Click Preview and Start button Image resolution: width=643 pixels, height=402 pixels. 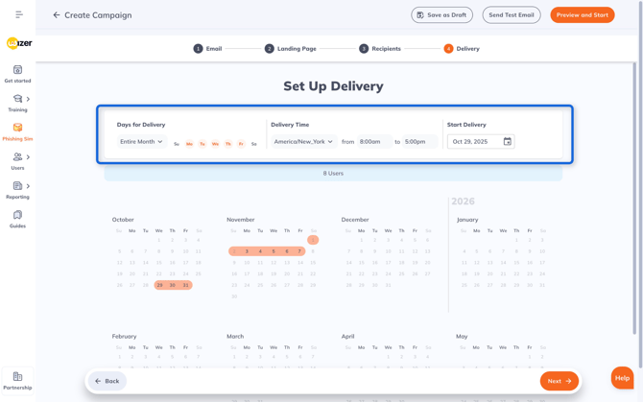pyautogui.click(x=583, y=15)
